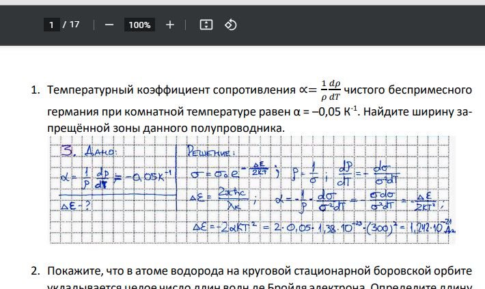This screenshot has height=289, width=485.
Task: Rotate the document counterclockwise
Action: [231, 25]
